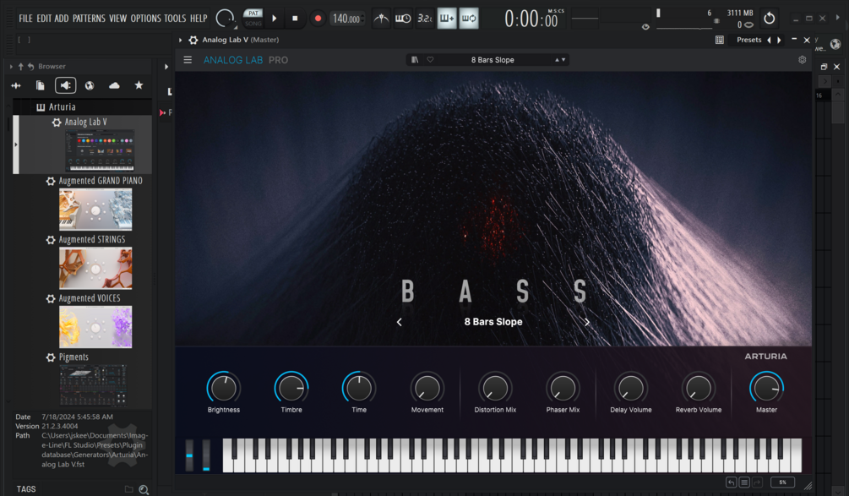Image resolution: width=849 pixels, height=496 pixels.
Task: Arm the record button
Action: click(318, 19)
